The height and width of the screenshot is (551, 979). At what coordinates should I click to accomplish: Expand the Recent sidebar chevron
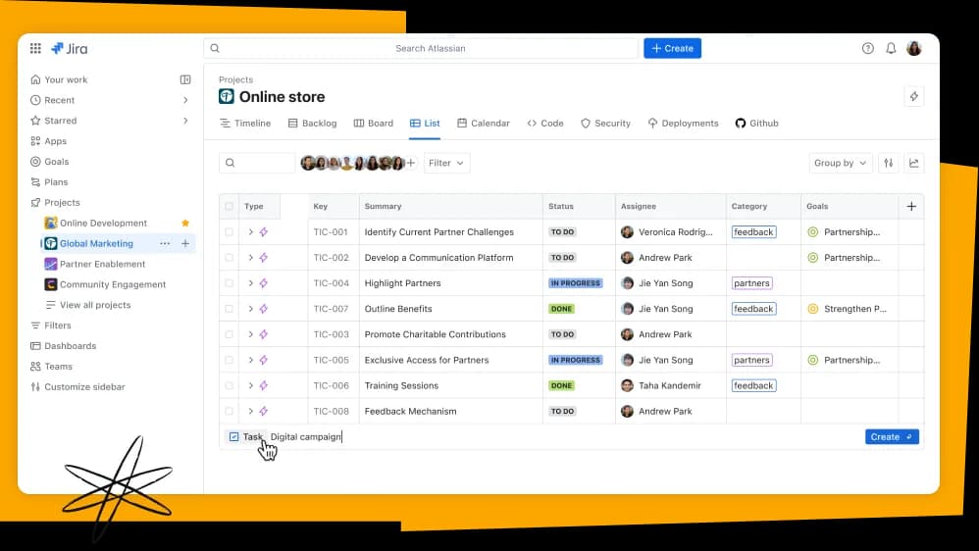point(185,100)
